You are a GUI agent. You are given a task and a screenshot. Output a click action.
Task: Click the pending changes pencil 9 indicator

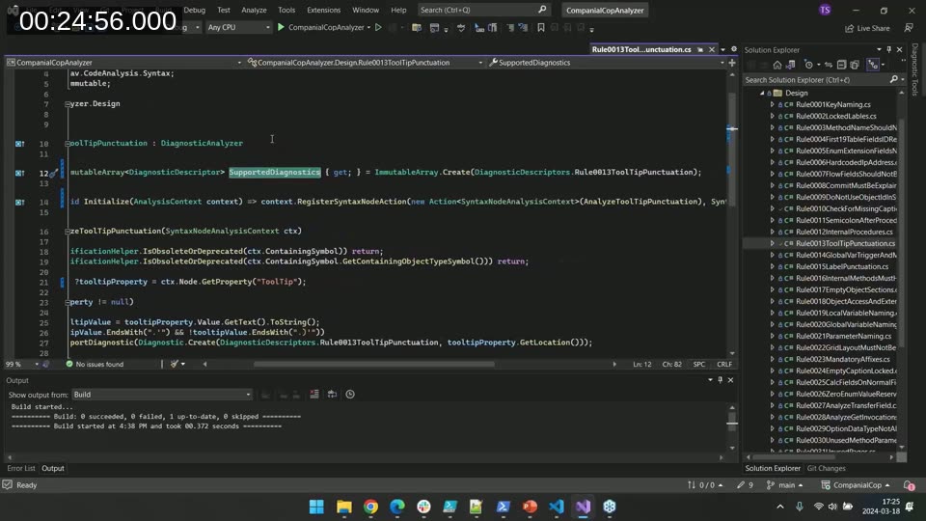coord(745,485)
